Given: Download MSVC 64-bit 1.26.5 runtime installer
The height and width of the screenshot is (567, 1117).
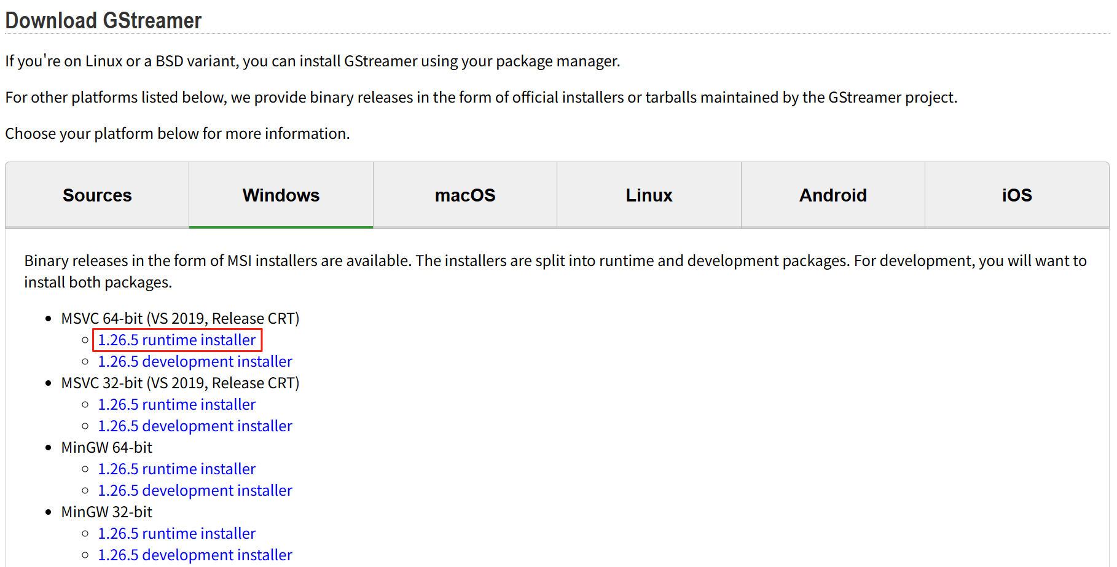Looking at the screenshot, I should (177, 340).
